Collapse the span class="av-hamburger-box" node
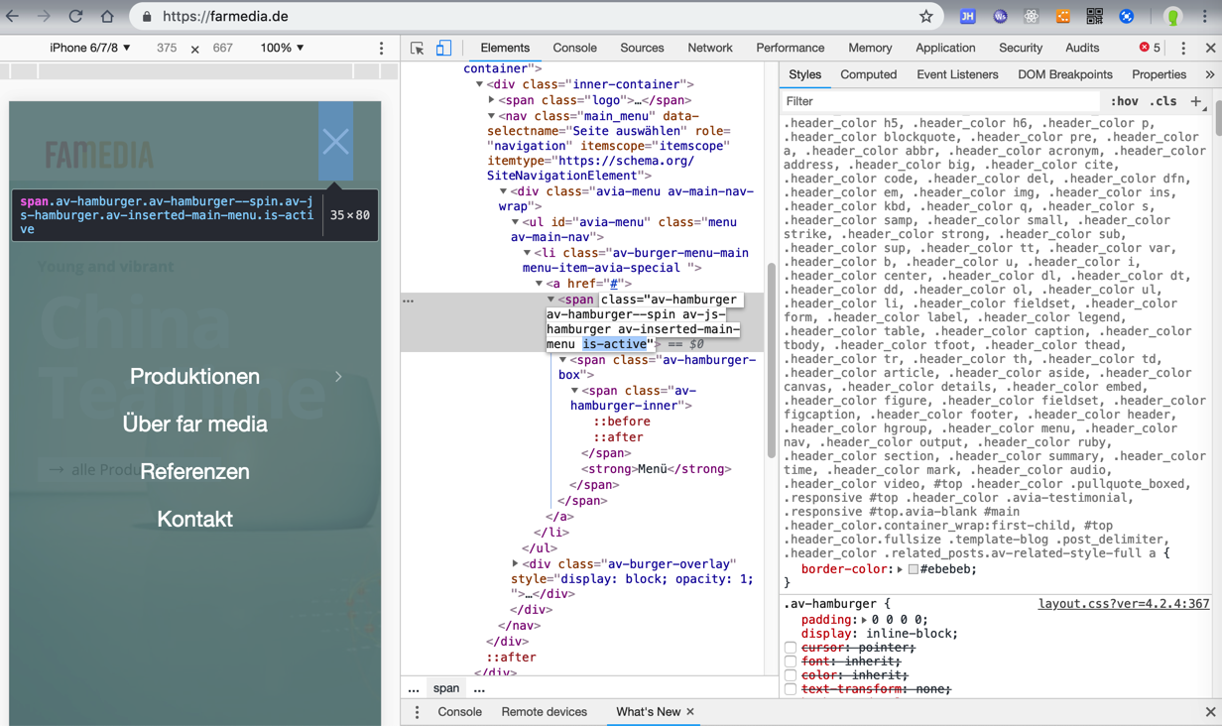Screen dimensions: 1222x726 (563, 360)
